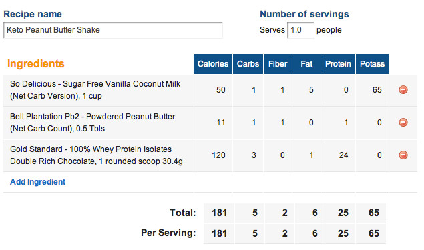Image resolution: width=424 pixels, height=250 pixels.
Task: Open the Add Ingredient link
Action: [38, 182]
